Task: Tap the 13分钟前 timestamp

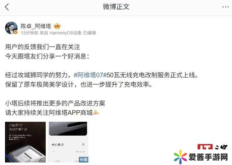Action: click(29, 33)
